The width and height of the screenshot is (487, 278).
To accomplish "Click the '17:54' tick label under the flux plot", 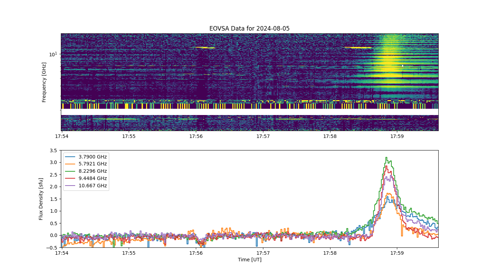I will point(62,253).
